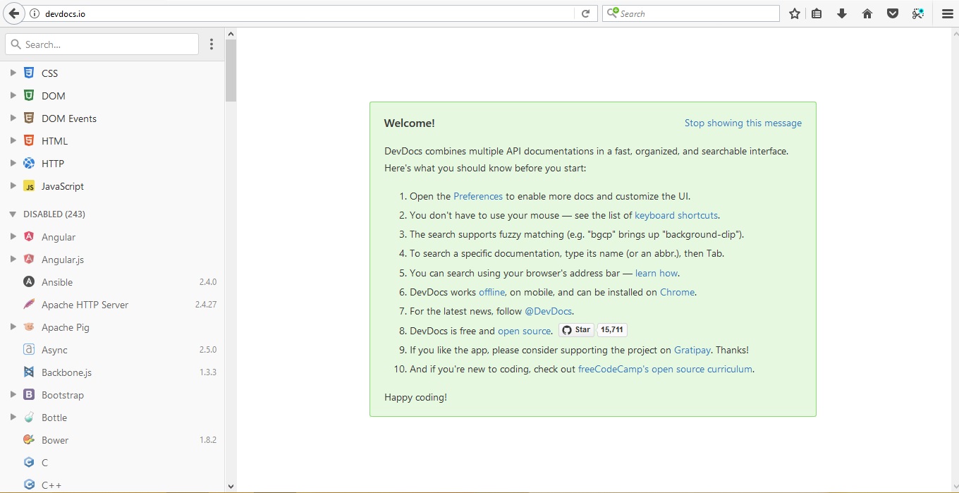Click the sidebar scrollbar thumb

231,70
